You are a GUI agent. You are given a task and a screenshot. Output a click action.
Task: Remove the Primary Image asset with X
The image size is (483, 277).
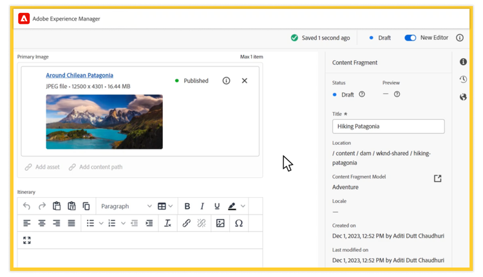(x=244, y=81)
